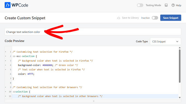186x104 pixels.
Task: Click the 'Green color' comment on line 4
Action: click(66, 65)
